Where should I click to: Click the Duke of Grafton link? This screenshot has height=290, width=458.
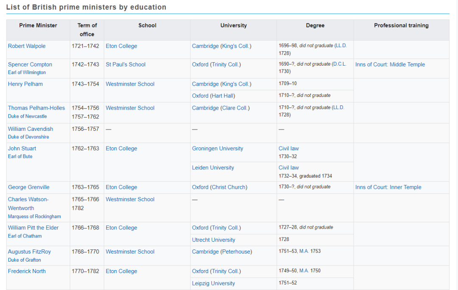tap(24, 260)
